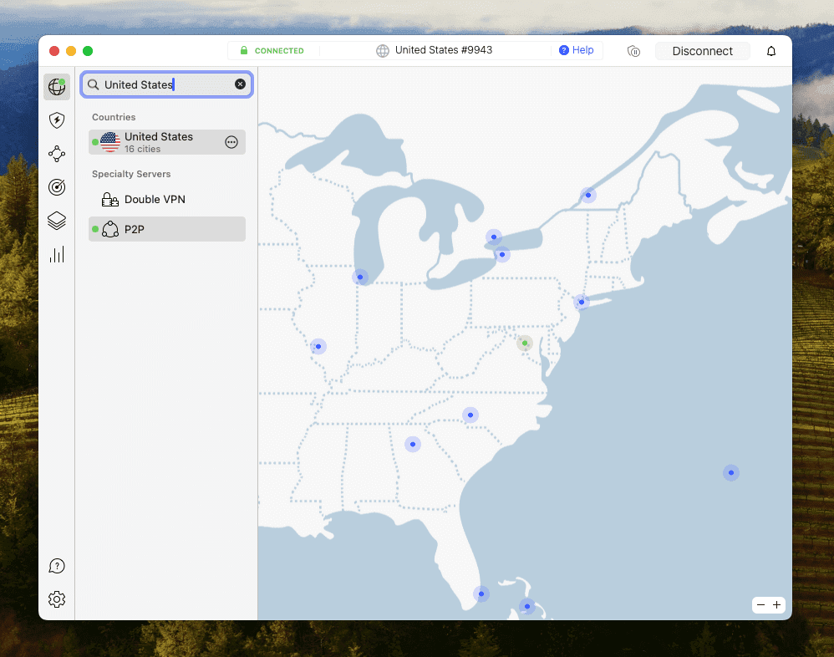Open the Threat Protection shield icon

[x=57, y=120]
